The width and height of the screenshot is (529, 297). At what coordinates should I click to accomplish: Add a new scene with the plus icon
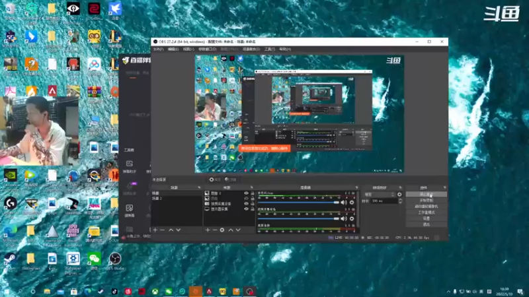155,230
